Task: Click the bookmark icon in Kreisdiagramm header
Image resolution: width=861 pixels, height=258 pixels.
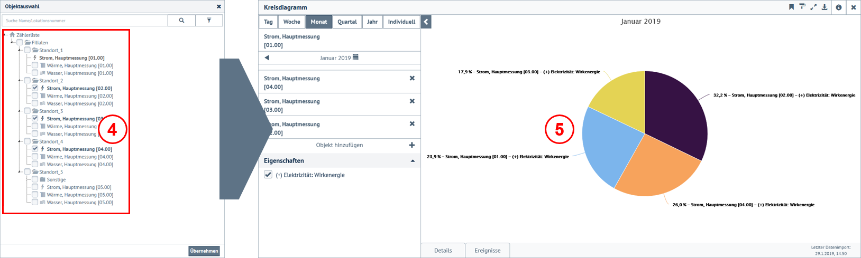Action: click(x=791, y=7)
